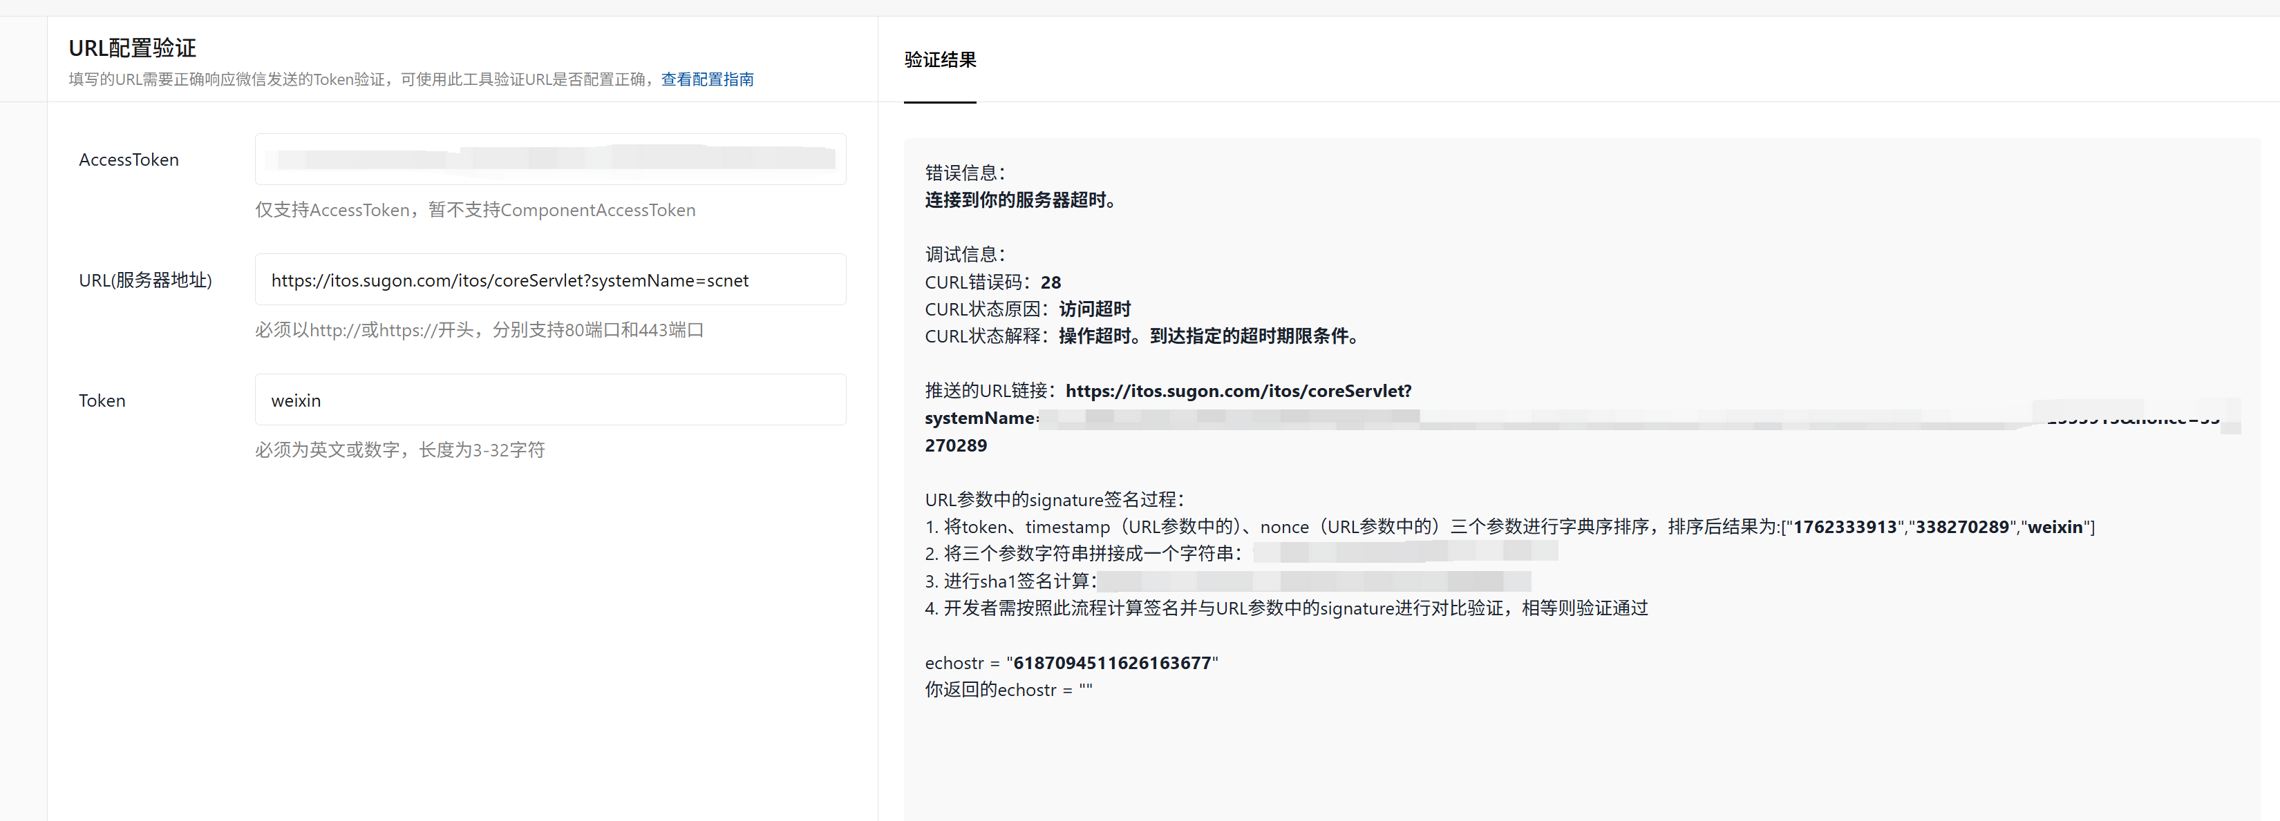Click the 你返回的echostr empty result line
The height and width of the screenshot is (821, 2280).
coord(1008,690)
